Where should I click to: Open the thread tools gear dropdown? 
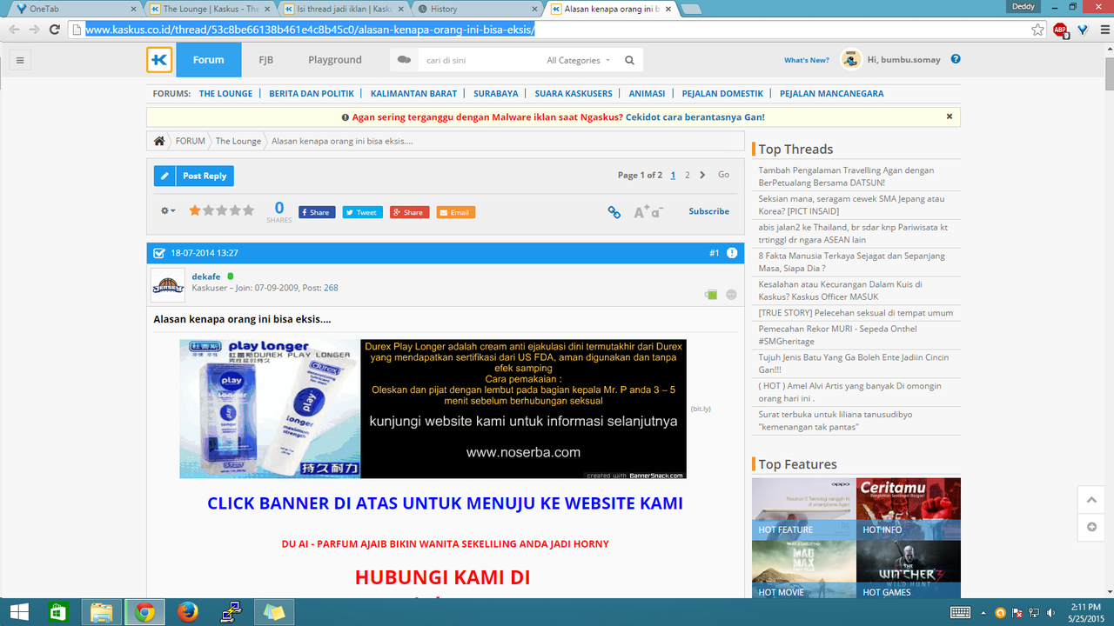point(168,210)
